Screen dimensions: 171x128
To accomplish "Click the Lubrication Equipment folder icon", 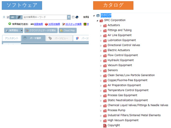I will [x=105, y=41].
